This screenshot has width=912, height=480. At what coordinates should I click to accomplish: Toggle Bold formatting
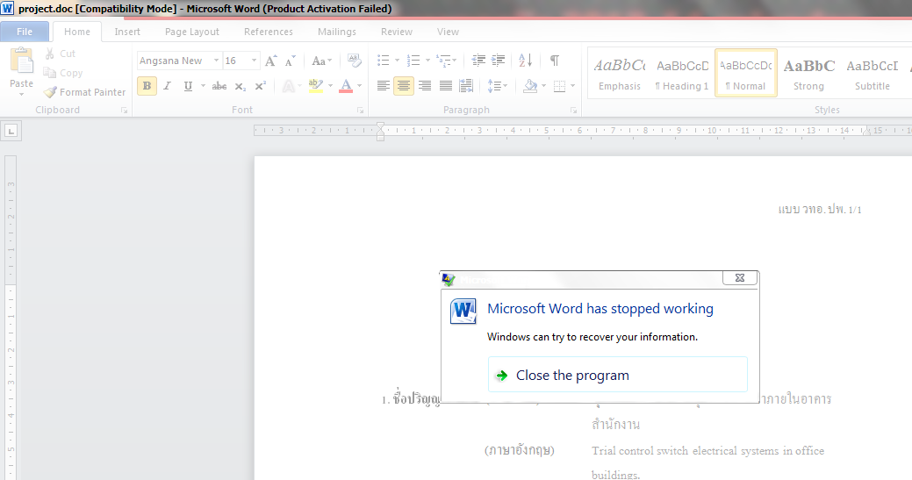tap(147, 86)
